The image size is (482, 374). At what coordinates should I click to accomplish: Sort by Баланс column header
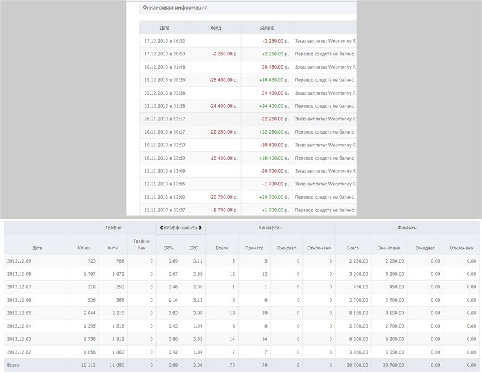266,28
